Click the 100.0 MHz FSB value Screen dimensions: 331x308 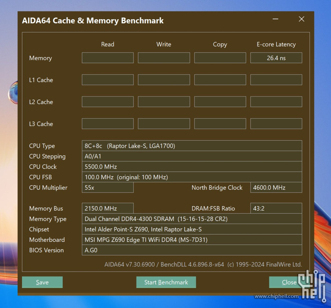click(x=192, y=177)
